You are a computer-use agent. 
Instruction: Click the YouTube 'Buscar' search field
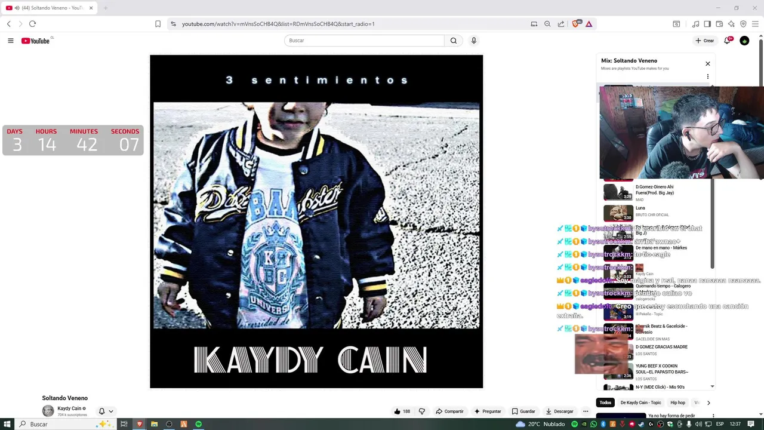pyautogui.click(x=364, y=41)
